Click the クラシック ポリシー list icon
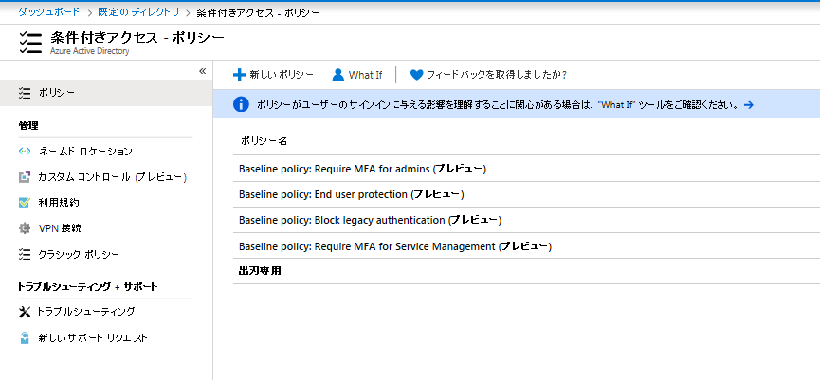The image size is (820, 380). click(24, 255)
